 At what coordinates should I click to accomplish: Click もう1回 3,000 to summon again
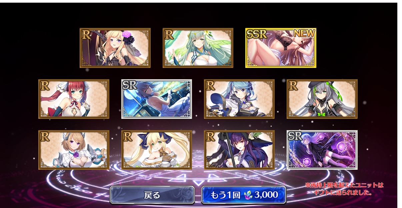[244, 195]
